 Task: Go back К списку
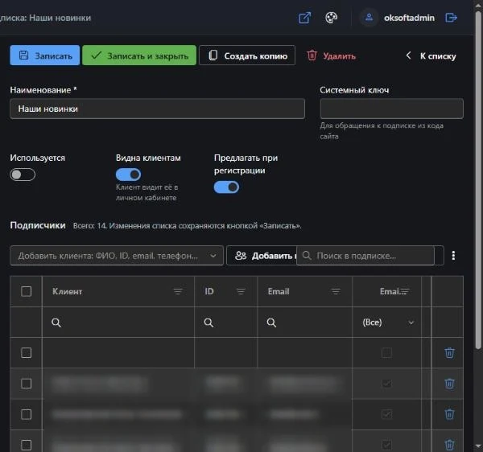(x=431, y=55)
